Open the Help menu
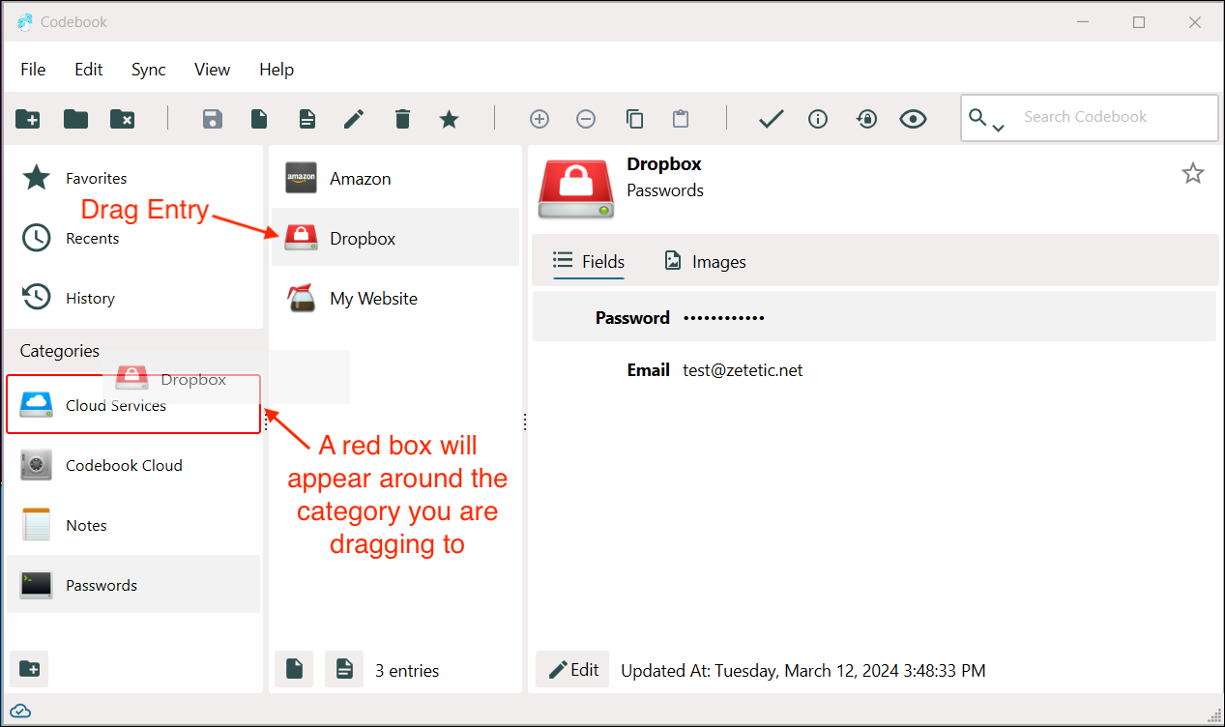Viewport: 1225px width, 727px height. tap(277, 70)
